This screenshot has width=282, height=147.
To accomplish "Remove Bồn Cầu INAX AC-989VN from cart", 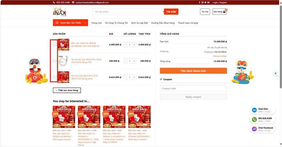I will click(x=55, y=45).
